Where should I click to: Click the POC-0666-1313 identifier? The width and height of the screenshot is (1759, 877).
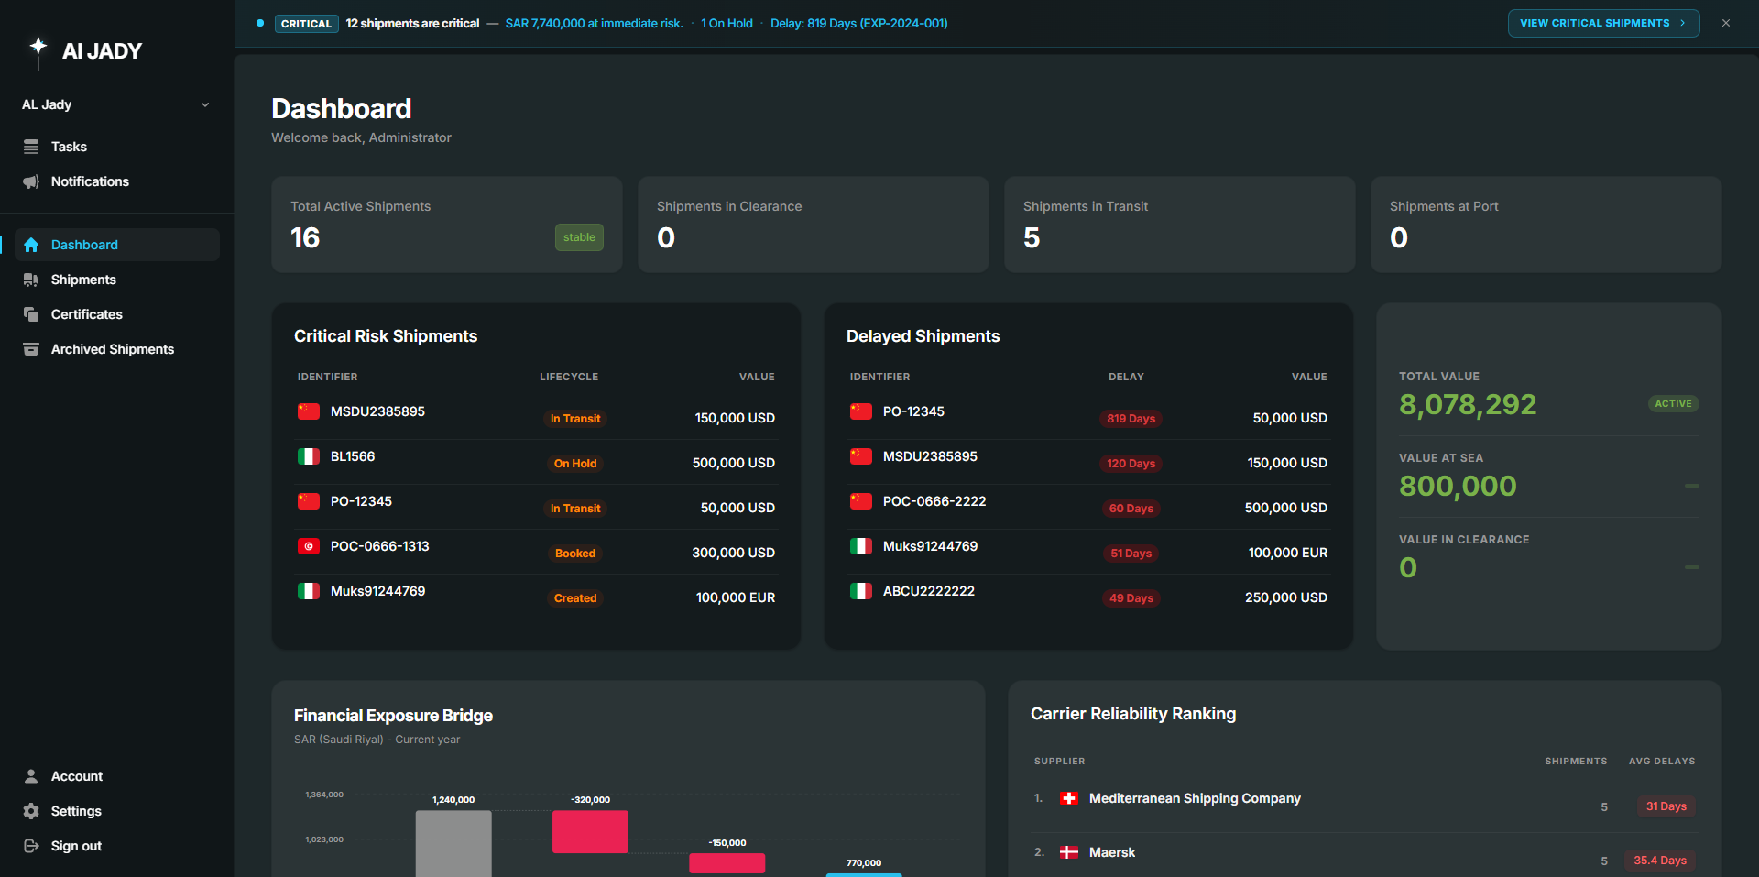[379, 546]
